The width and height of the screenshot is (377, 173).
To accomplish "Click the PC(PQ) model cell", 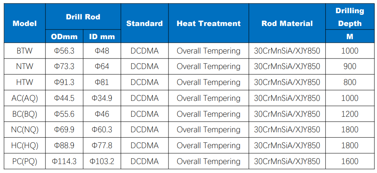I will click(25, 161).
